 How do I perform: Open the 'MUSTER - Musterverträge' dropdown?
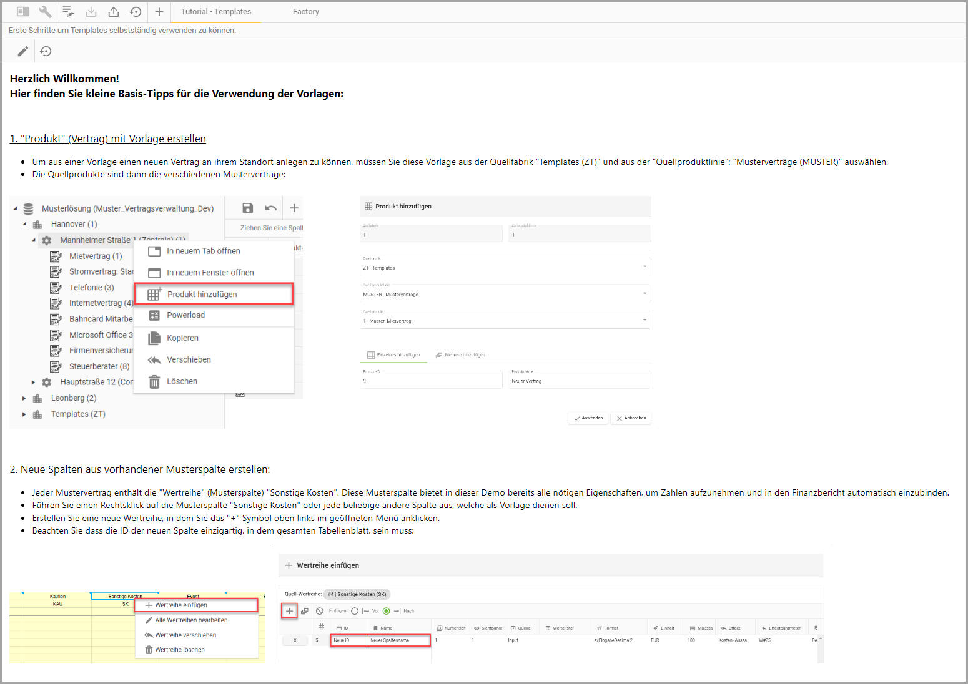[505, 294]
